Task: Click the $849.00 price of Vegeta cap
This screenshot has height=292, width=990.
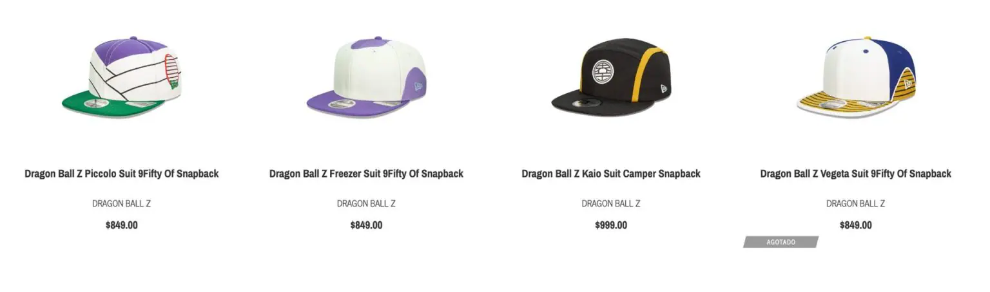Action: (855, 225)
